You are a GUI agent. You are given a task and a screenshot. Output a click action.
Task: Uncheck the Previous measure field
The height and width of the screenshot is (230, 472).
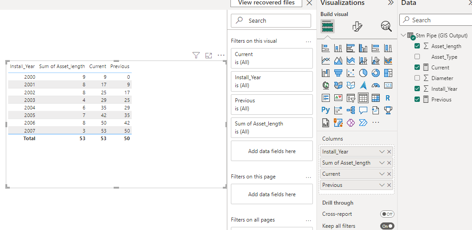(417, 99)
